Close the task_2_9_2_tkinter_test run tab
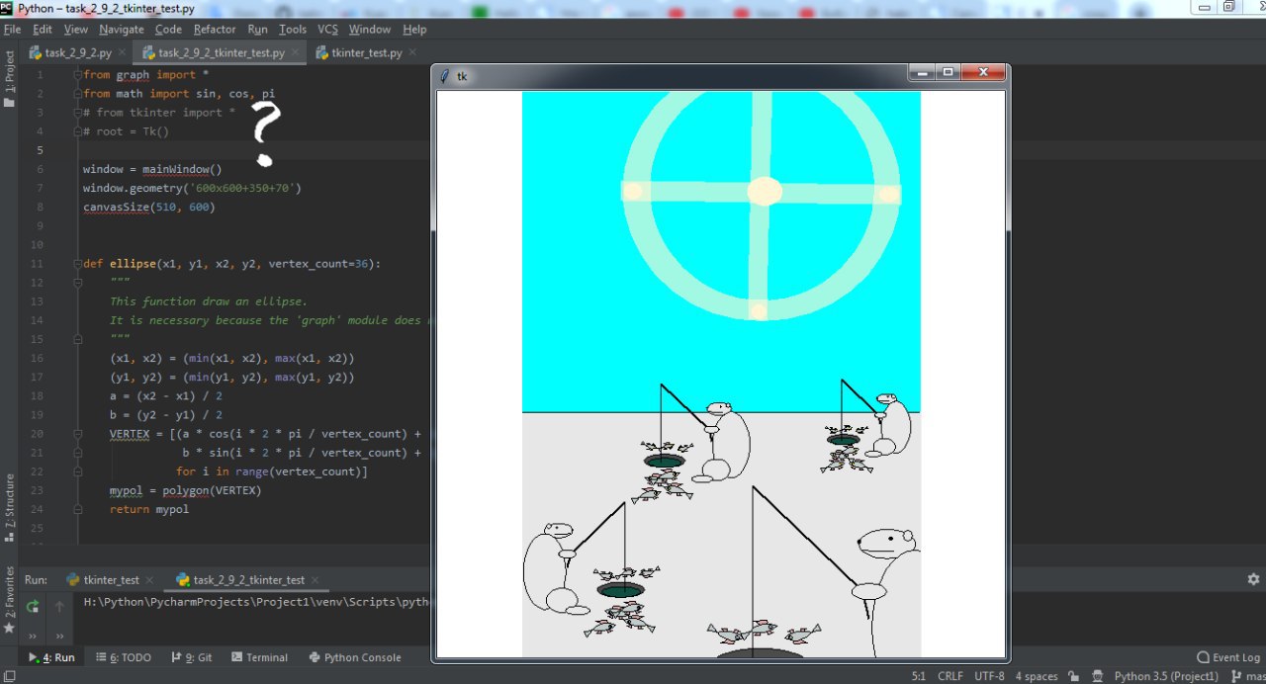 [315, 580]
